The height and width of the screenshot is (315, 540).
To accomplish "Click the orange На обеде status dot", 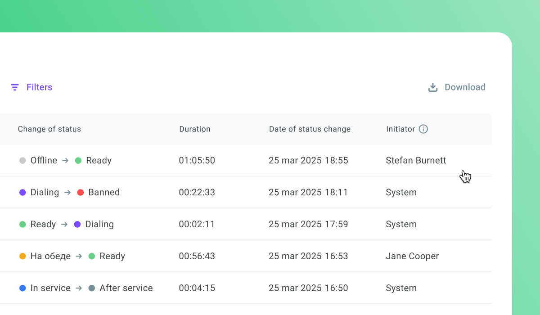I will tap(22, 256).
